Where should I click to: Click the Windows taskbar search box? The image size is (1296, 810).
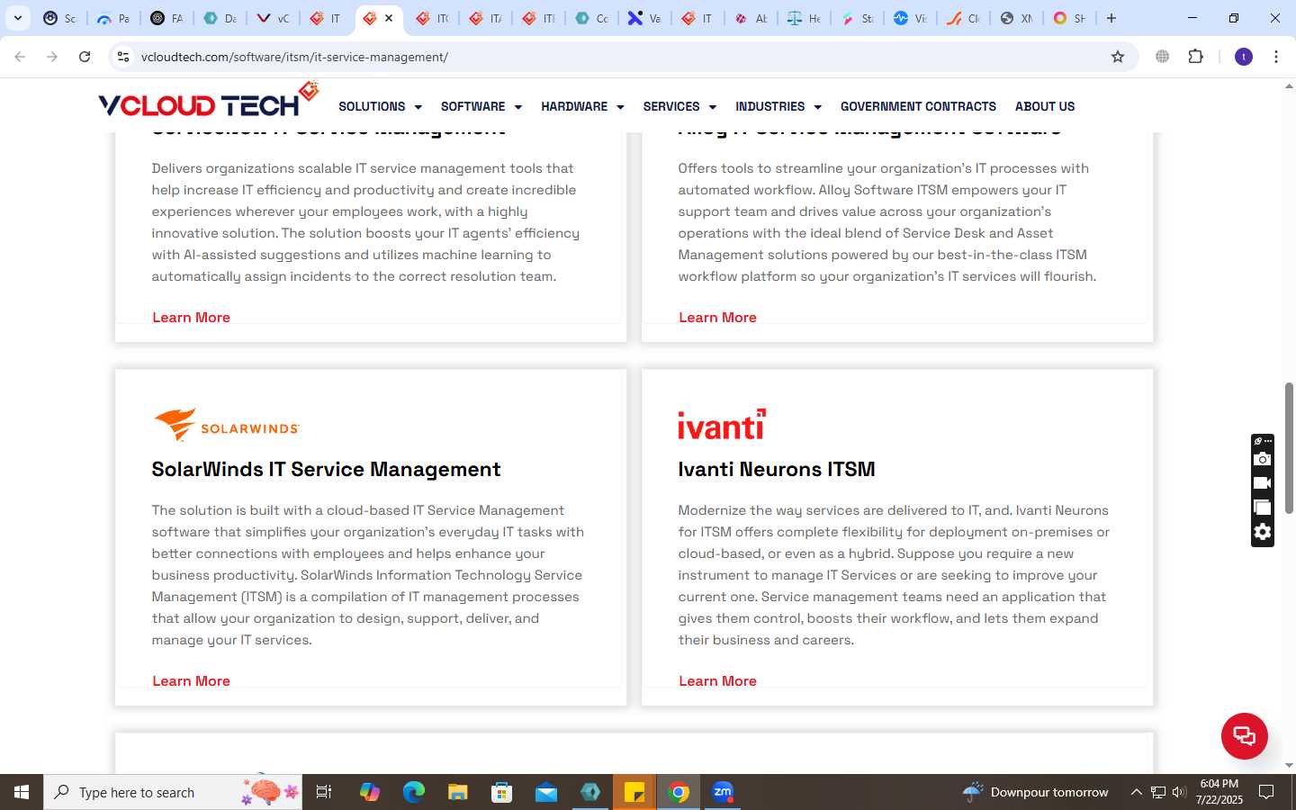point(173,792)
